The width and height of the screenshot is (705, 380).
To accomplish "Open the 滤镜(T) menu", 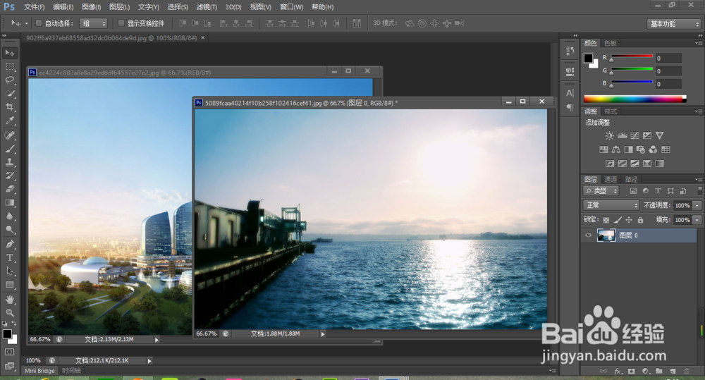I will pos(207,7).
